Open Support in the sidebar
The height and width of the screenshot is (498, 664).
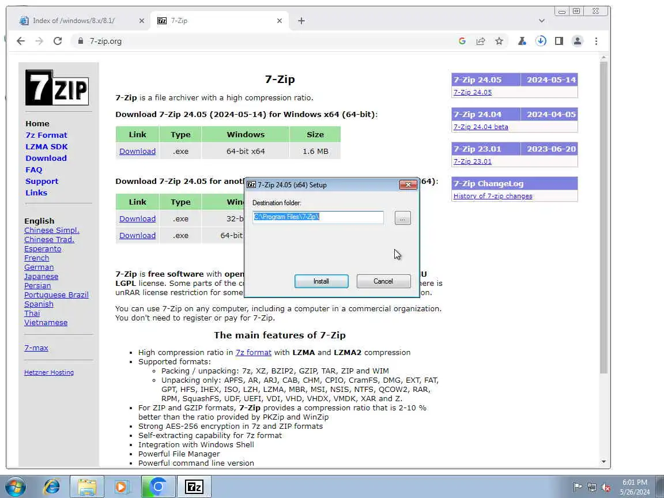[x=42, y=181]
